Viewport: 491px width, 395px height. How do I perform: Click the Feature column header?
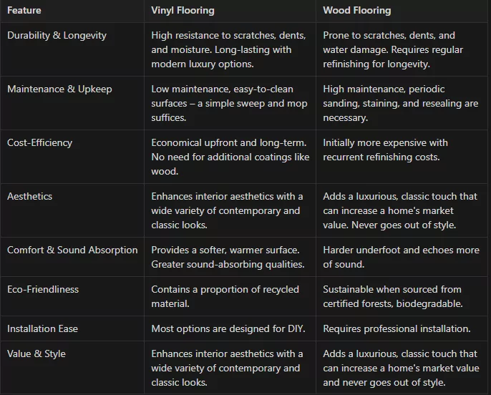[x=24, y=11]
